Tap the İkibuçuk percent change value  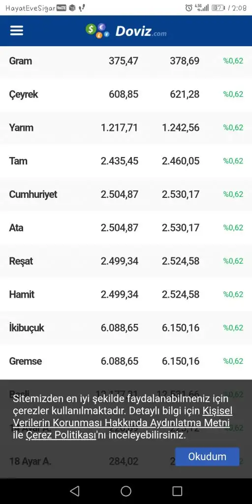tap(233, 327)
